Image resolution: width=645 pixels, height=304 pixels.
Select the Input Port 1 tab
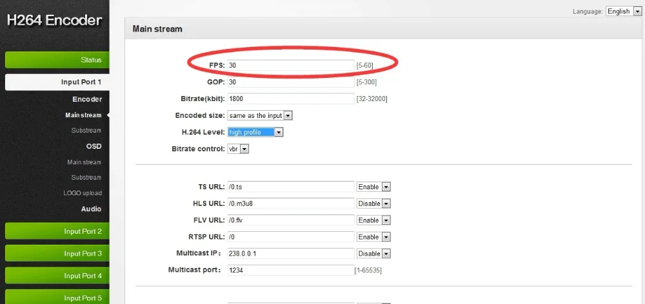coord(57,82)
